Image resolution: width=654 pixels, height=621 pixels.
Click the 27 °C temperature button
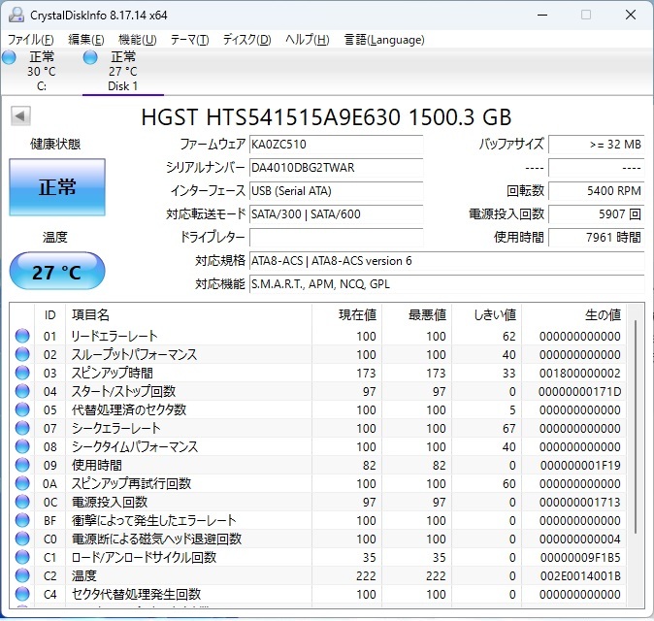click(57, 271)
